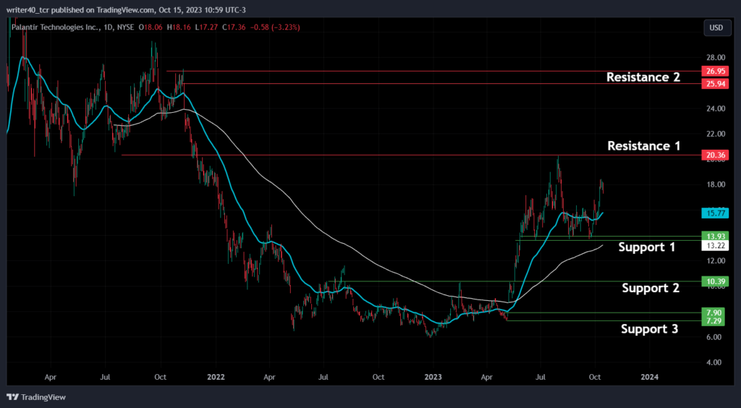741x408 pixels.
Task: Click the 13.22 white moving average label
Action: click(x=715, y=245)
